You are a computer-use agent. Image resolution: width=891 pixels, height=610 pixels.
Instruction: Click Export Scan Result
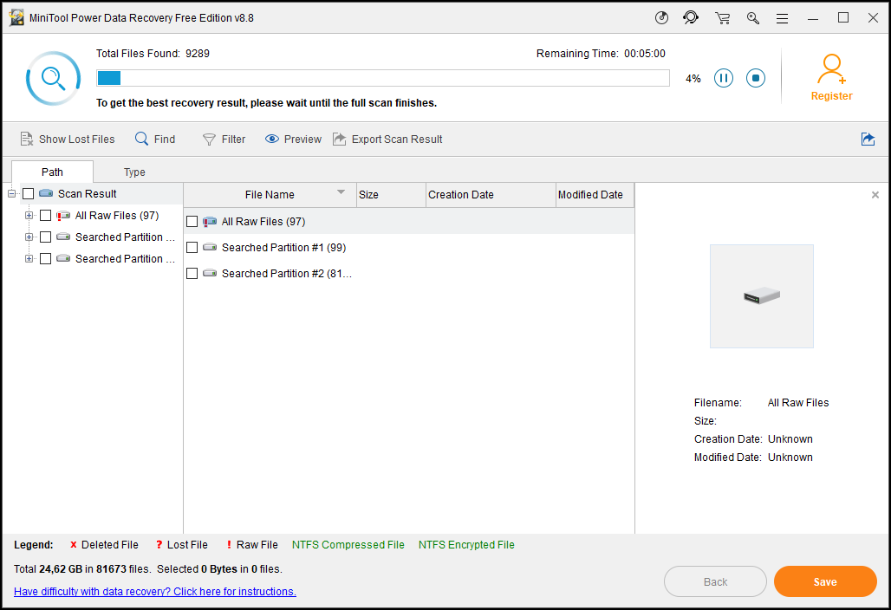pyautogui.click(x=387, y=140)
